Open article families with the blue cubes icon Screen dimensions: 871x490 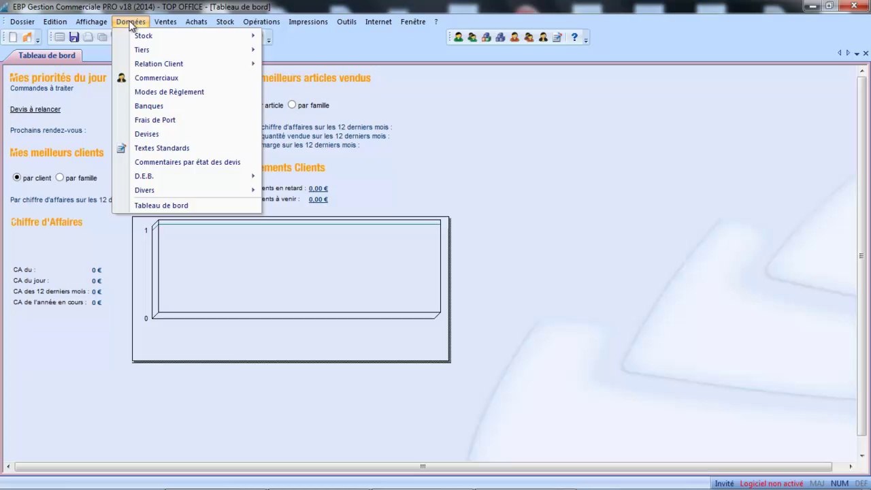coord(501,37)
